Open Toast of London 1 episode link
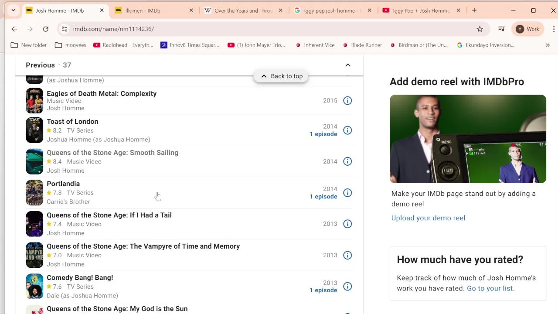558x314 pixels. pyautogui.click(x=323, y=134)
